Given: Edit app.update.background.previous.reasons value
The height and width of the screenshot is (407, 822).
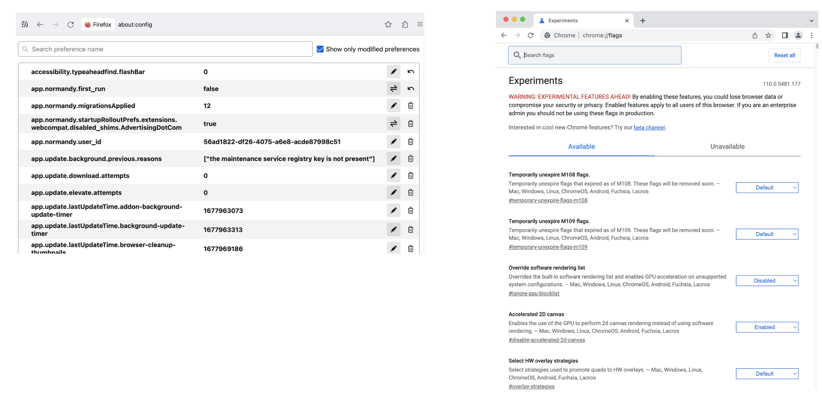Looking at the screenshot, I should pyautogui.click(x=393, y=158).
